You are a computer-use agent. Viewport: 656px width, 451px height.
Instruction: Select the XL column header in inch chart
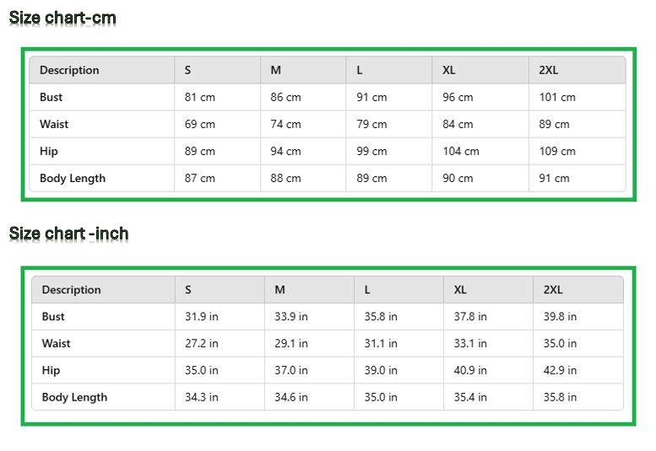[460, 289]
